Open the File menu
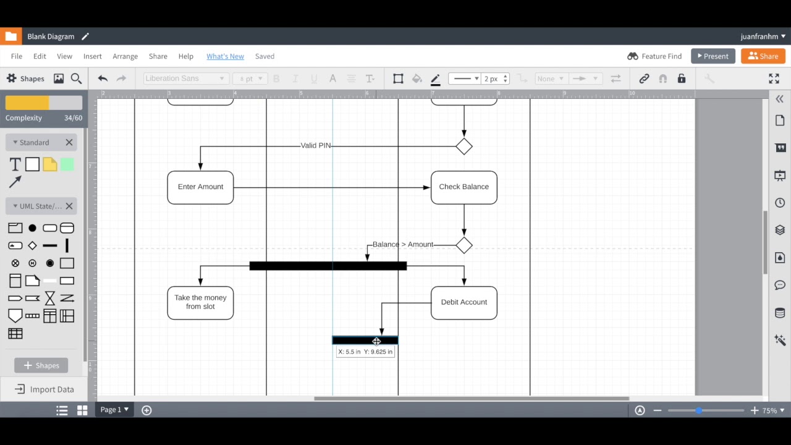This screenshot has width=791, height=445. [17, 56]
